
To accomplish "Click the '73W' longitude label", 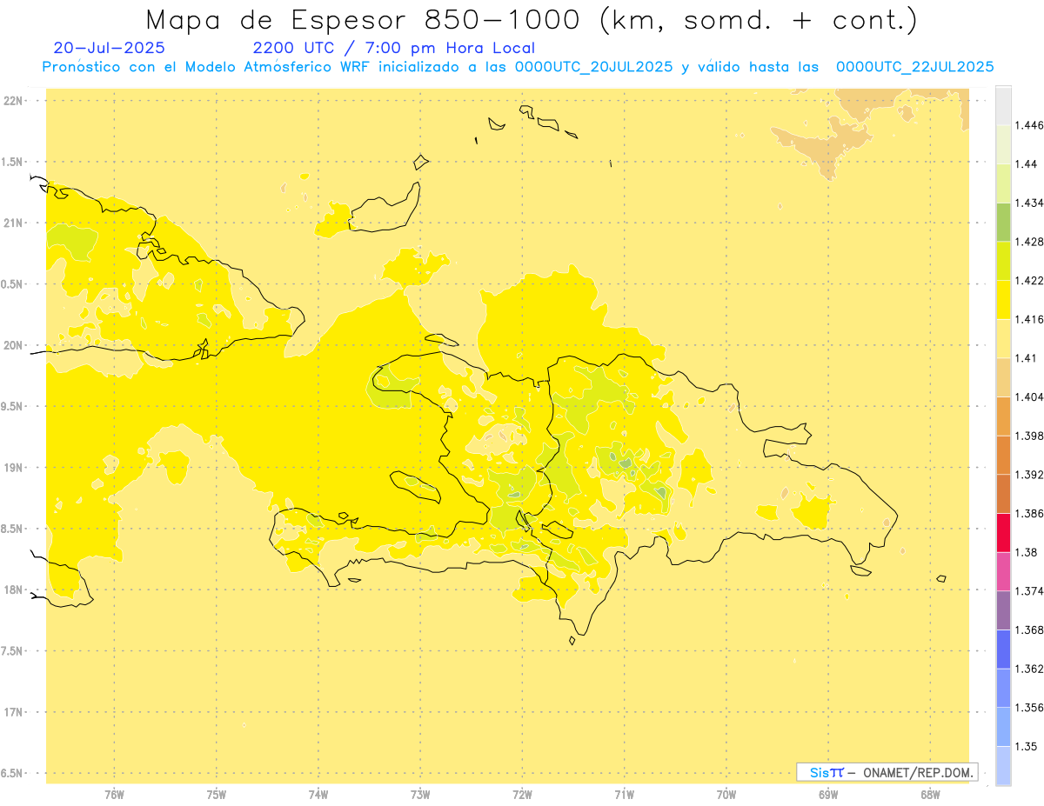I will (x=420, y=794).
